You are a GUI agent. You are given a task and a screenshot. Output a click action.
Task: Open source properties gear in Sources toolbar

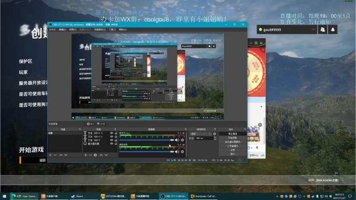[x=95, y=155]
